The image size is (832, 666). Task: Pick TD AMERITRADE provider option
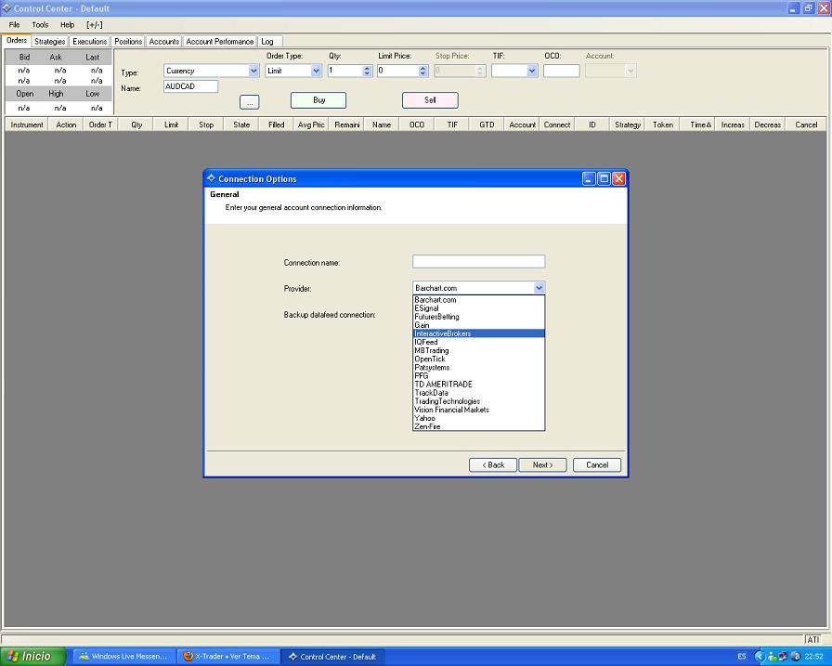(x=444, y=385)
